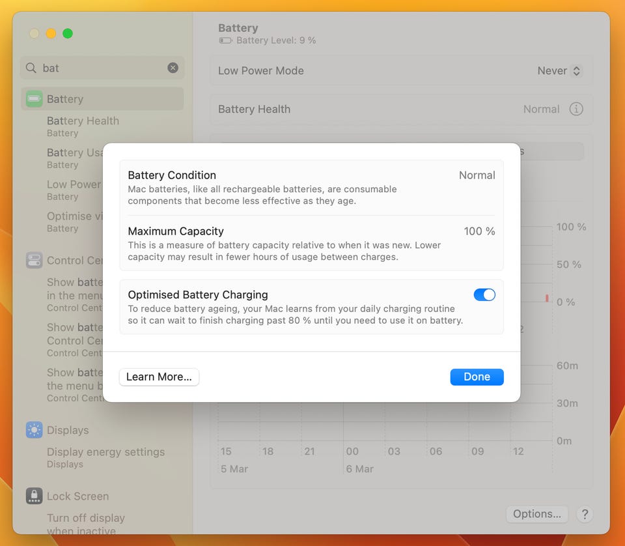This screenshot has height=546, width=625.
Task: Click the red low battery bar on the chart
Action: click(x=547, y=298)
